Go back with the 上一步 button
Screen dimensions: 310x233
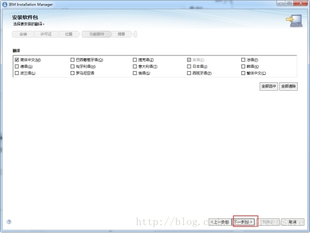(x=220, y=222)
